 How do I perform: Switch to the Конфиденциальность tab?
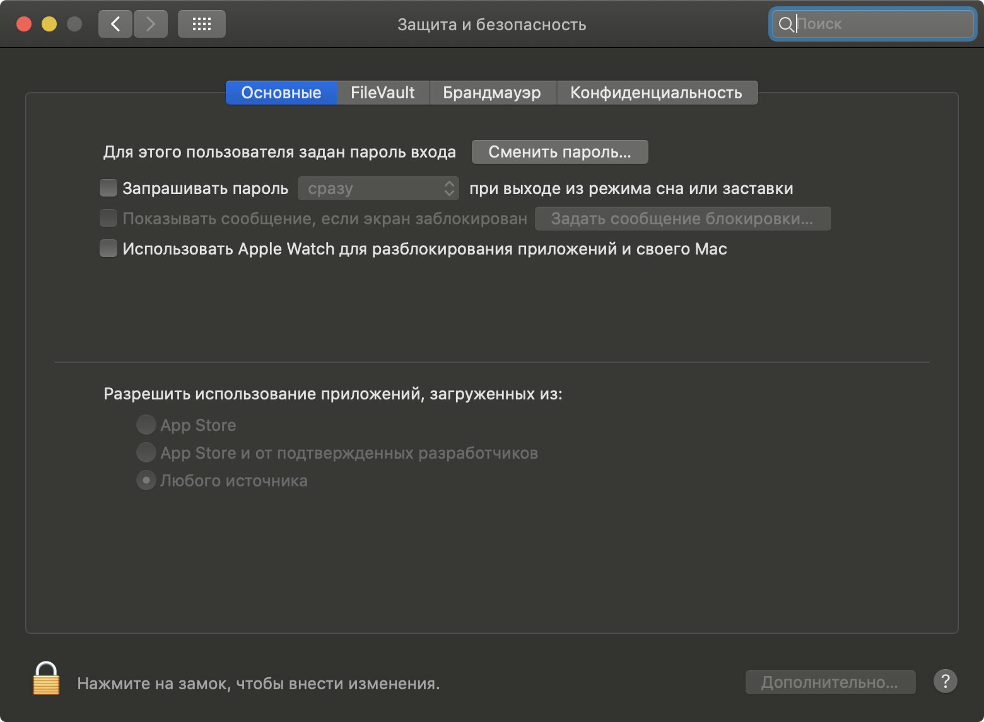pyautogui.click(x=656, y=93)
